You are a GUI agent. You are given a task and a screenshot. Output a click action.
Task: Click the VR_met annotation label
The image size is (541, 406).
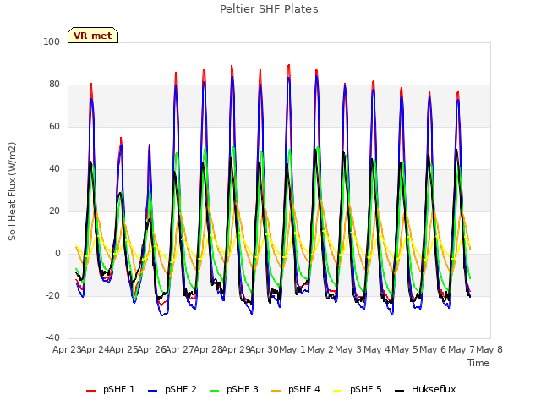point(93,36)
